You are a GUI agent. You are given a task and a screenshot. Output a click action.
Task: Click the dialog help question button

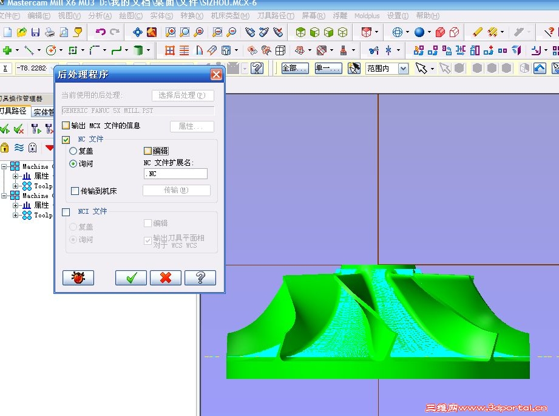pyautogui.click(x=200, y=278)
